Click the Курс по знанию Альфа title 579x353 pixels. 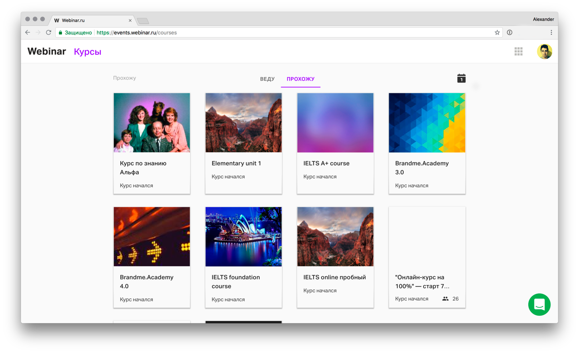coord(143,168)
